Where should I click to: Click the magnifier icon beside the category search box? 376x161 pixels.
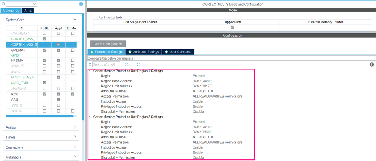3,4
